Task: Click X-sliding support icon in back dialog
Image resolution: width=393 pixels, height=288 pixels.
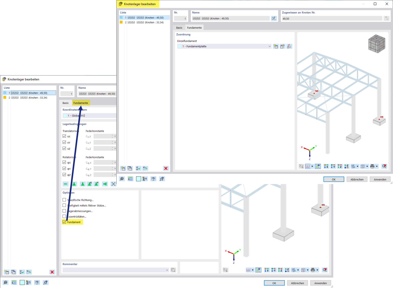Action: point(89,184)
